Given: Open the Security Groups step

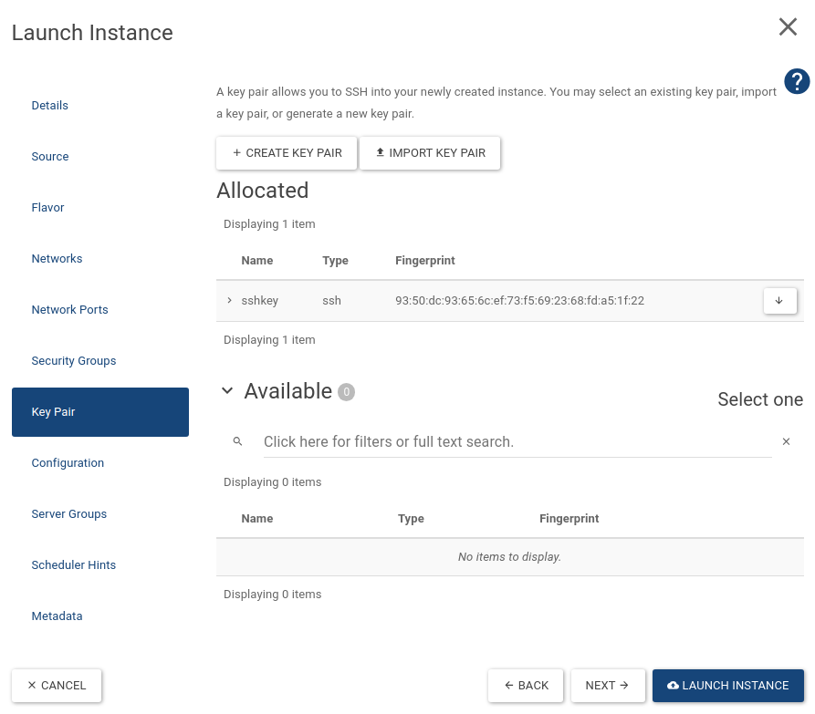Looking at the screenshot, I should pyautogui.click(x=74, y=361).
